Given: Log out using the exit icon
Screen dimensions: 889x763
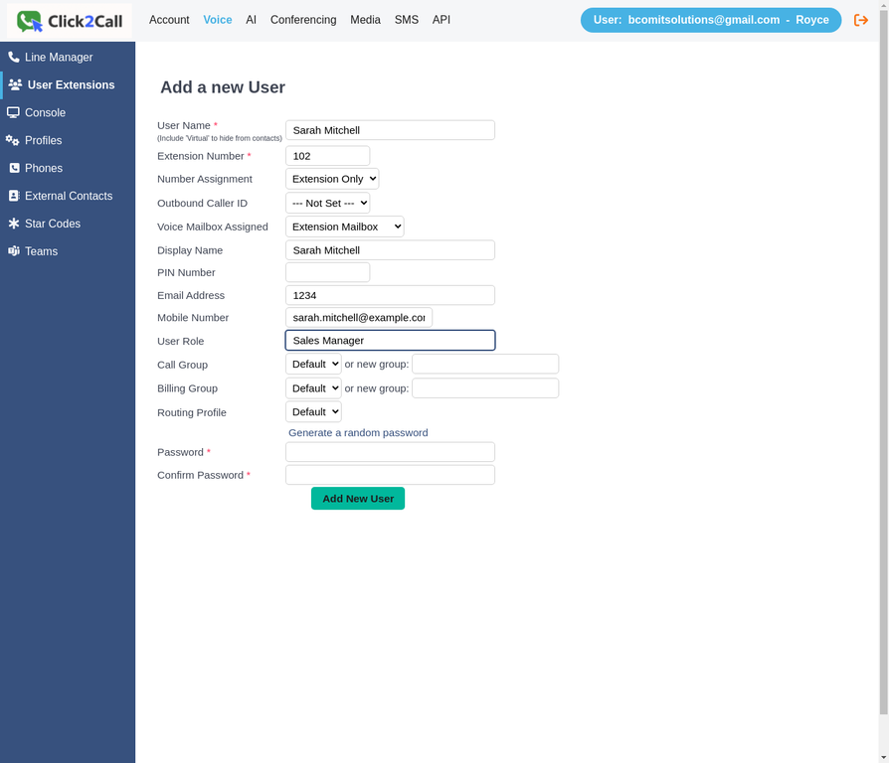Looking at the screenshot, I should pyautogui.click(x=861, y=19).
